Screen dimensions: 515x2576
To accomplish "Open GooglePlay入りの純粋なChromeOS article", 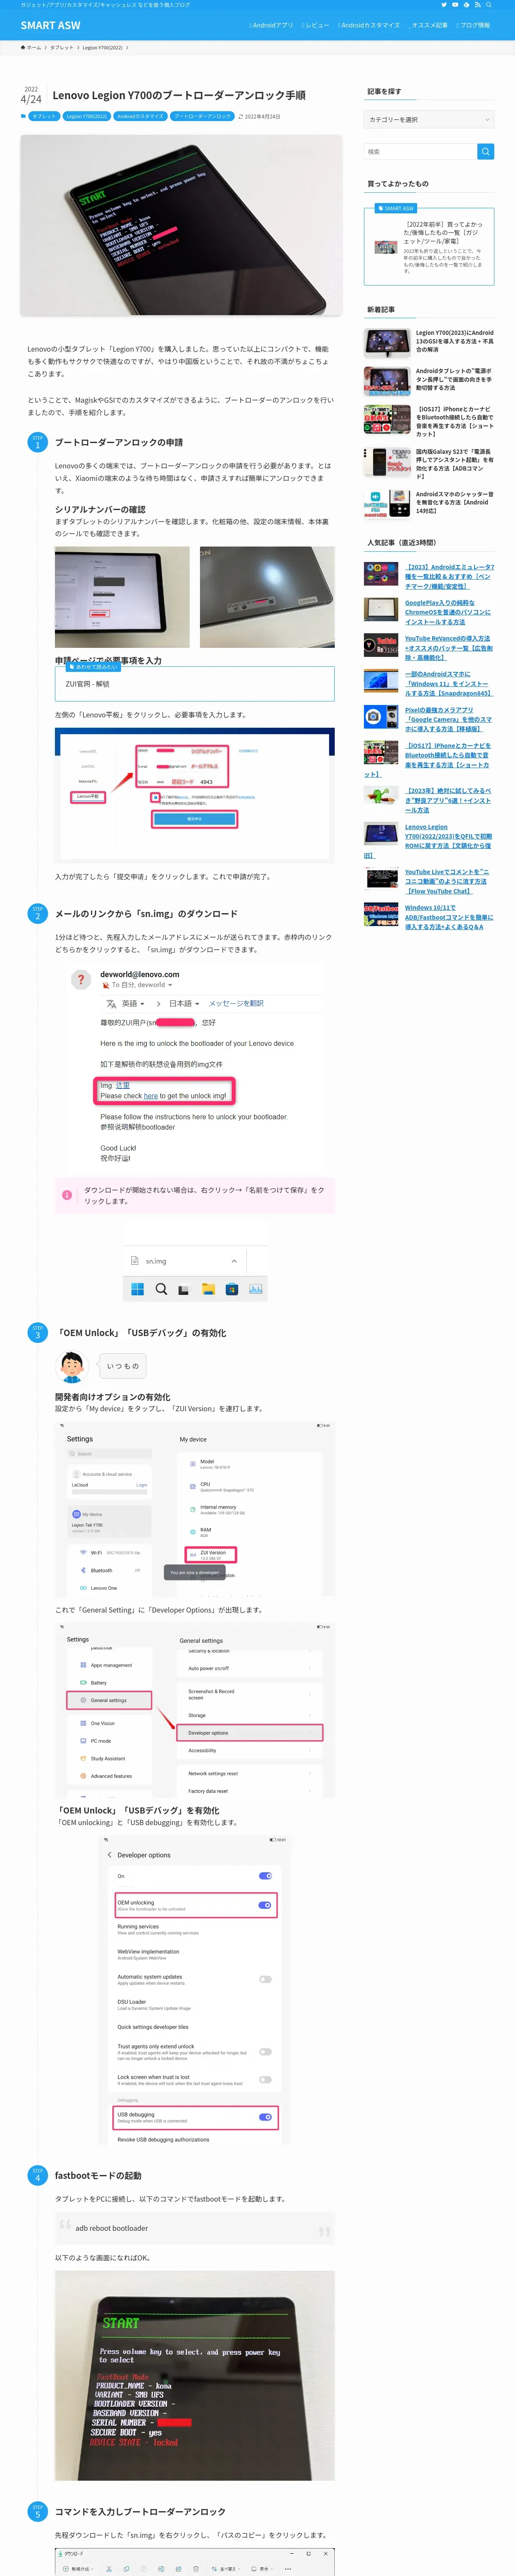I will [448, 612].
